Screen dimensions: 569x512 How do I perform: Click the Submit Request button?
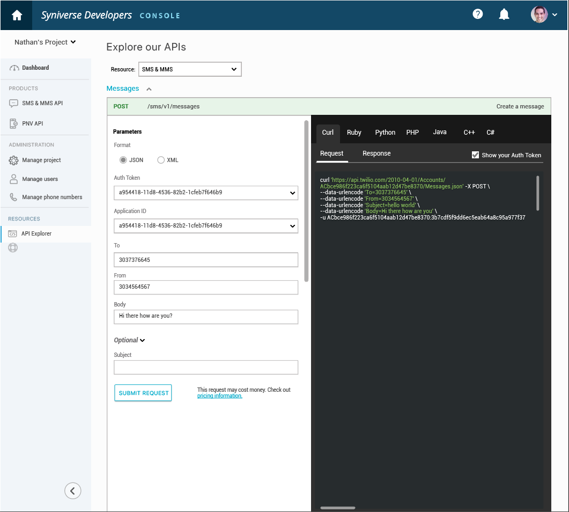click(143, 393)
